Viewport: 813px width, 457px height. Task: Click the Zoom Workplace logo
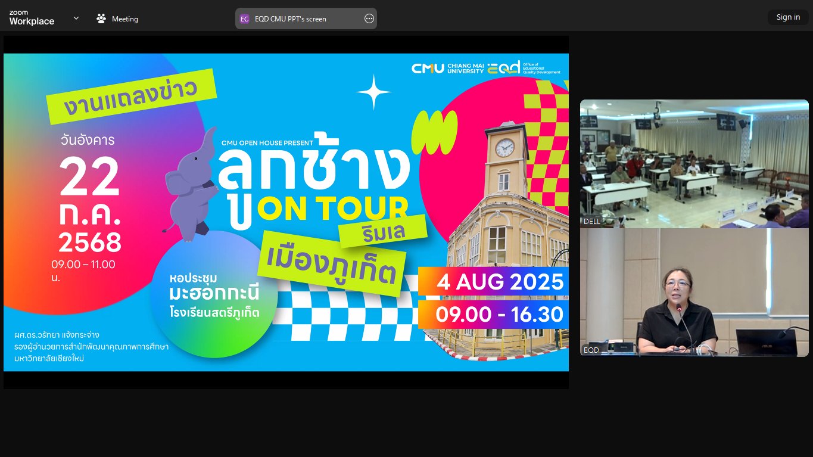(x=32, y=18)
